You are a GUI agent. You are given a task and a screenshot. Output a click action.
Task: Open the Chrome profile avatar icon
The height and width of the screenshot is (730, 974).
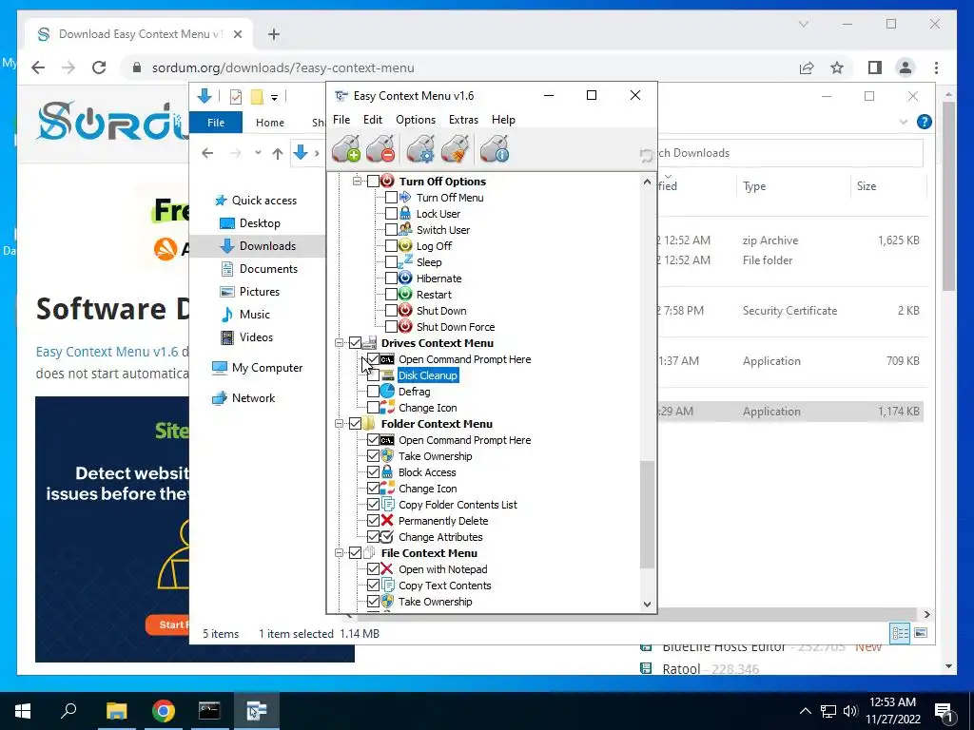906,67
